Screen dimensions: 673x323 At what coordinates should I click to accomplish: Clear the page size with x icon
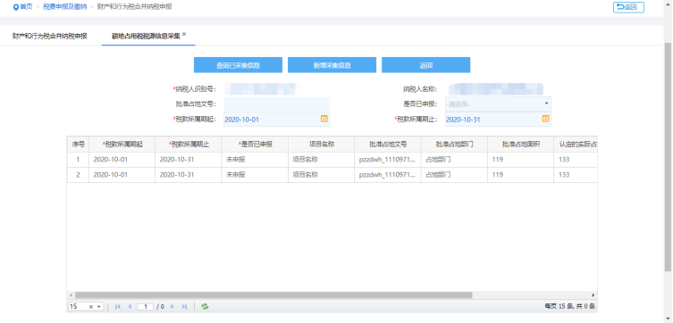tap(91, 307)
